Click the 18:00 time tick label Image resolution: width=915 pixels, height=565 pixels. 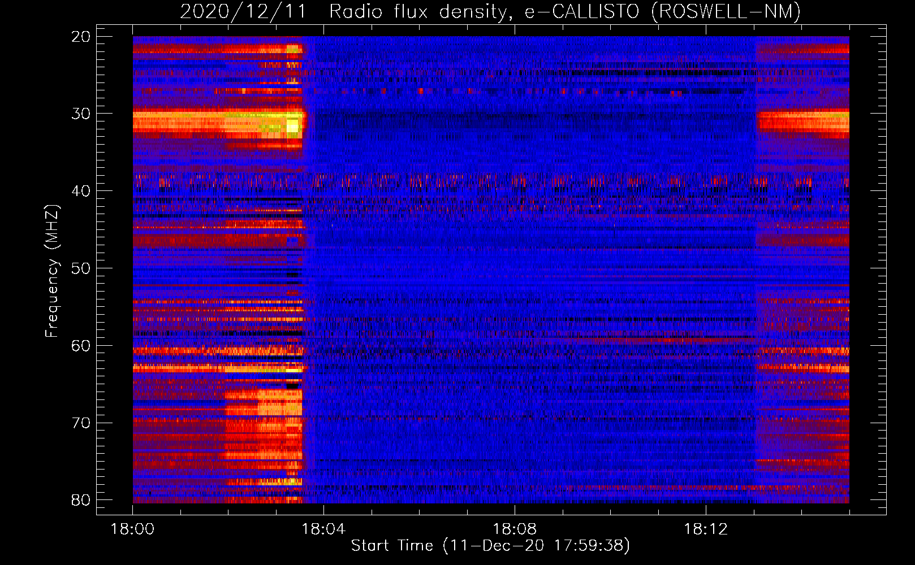(x=132, y=529)
